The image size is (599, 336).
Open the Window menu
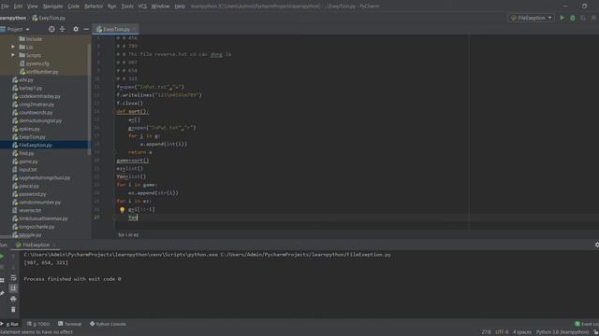[160, 7]
